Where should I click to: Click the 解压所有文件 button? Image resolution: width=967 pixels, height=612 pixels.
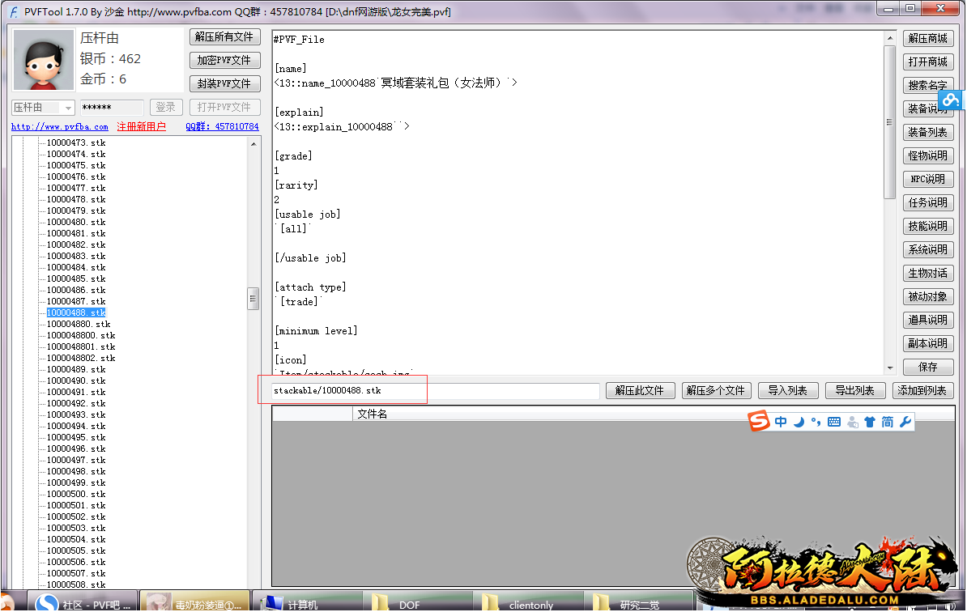click(224, 37)
